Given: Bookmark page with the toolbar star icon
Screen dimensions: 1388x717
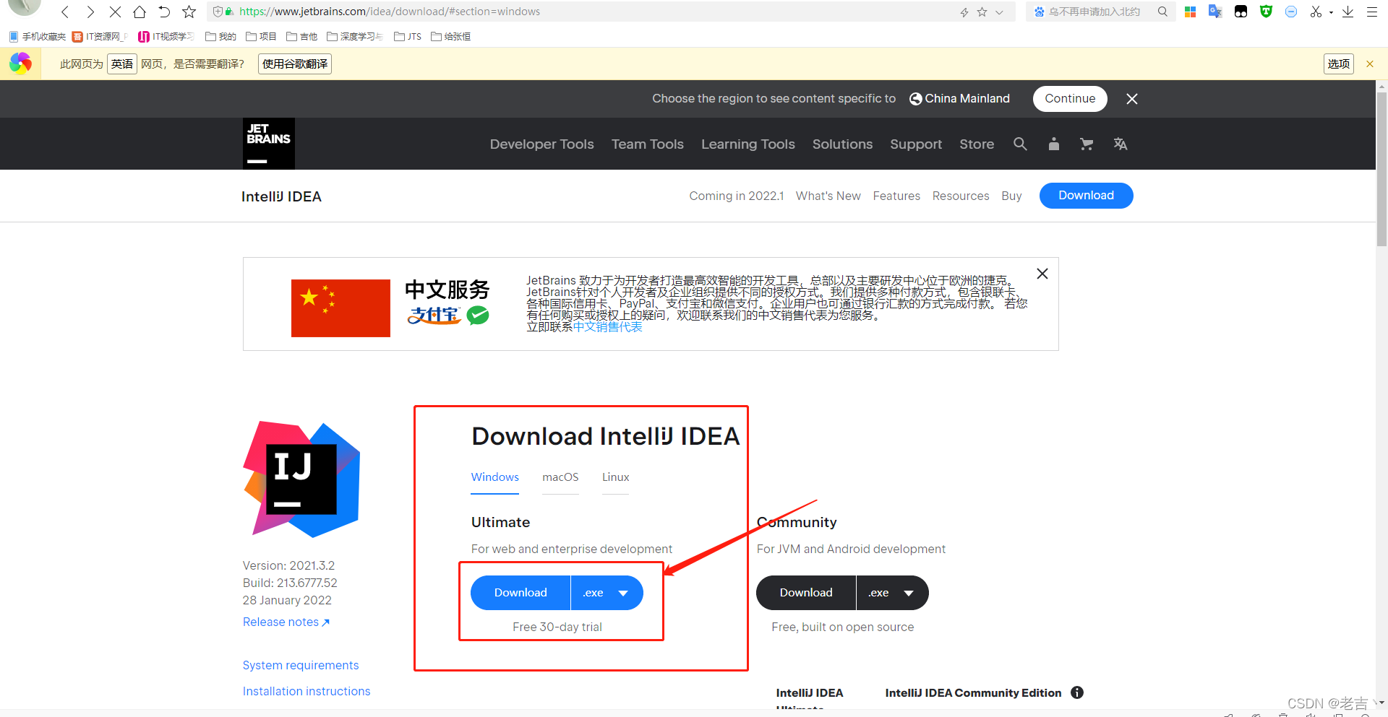Looking at the screenshot, I should [189, 12].
